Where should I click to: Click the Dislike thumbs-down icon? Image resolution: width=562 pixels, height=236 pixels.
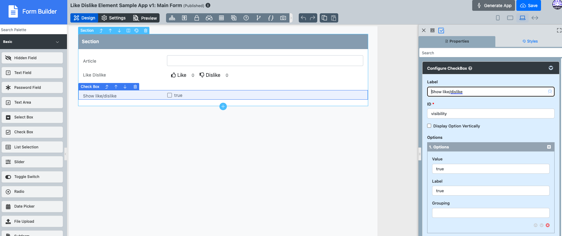[202, 75]
